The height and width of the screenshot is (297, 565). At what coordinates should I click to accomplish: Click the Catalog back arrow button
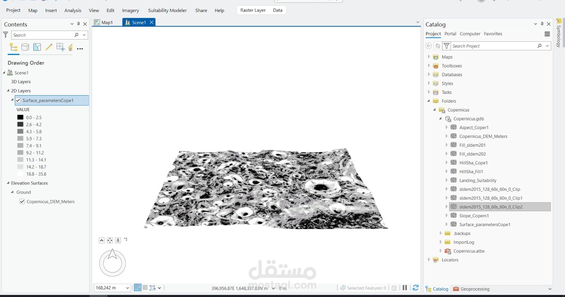click(x=428, y=46)
